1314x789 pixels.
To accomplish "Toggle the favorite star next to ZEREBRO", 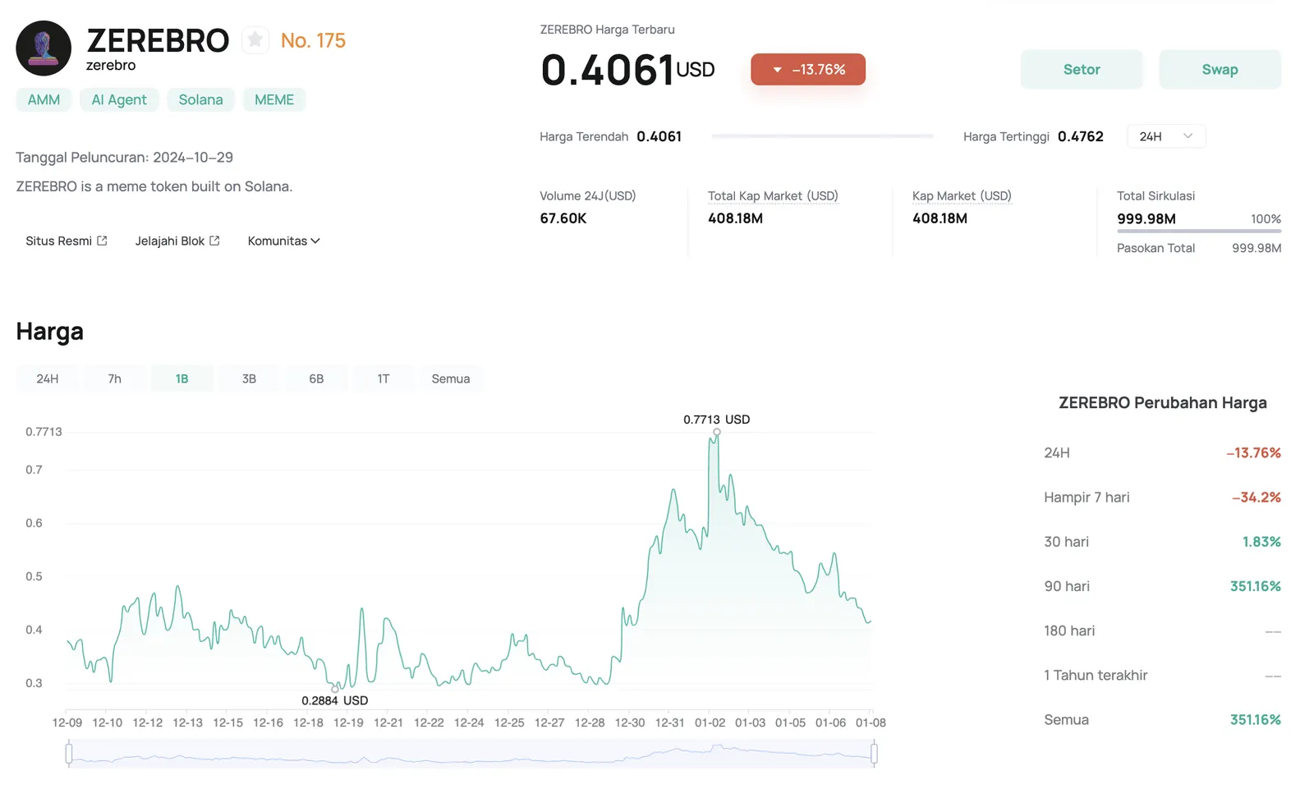I will (255, 39).
